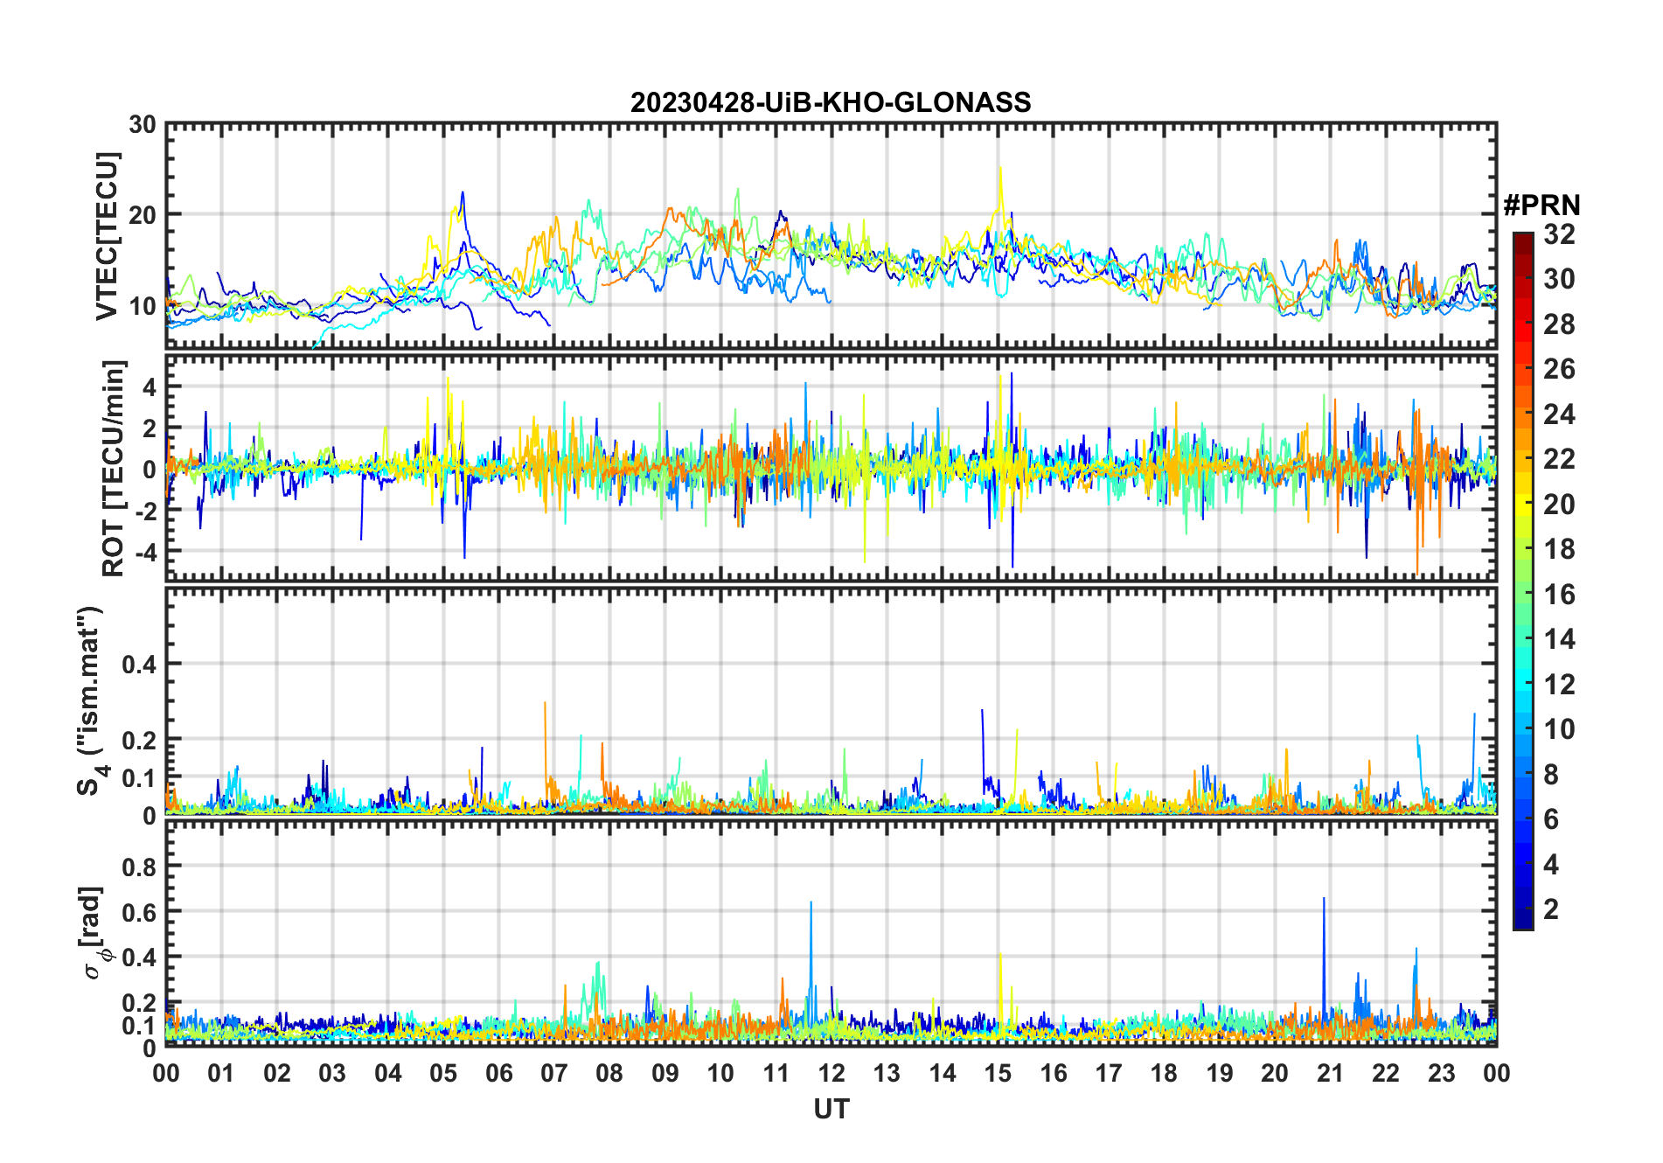Click colorbar tick label 24
Screen dimensions: 1663x1163
click(x=1559, y=414)
